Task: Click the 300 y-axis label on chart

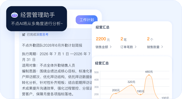Action: [x=96, y=87]
